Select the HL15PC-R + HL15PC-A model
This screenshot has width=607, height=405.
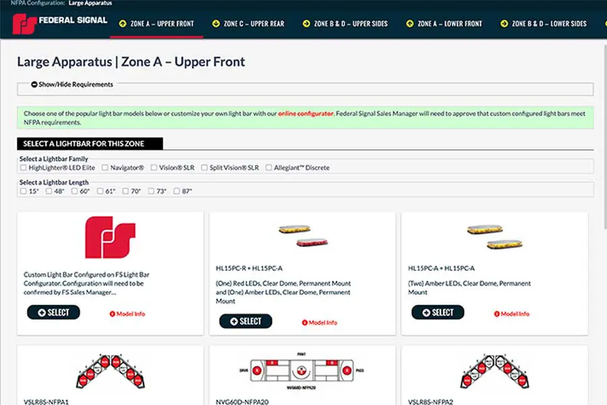(245, 321)
